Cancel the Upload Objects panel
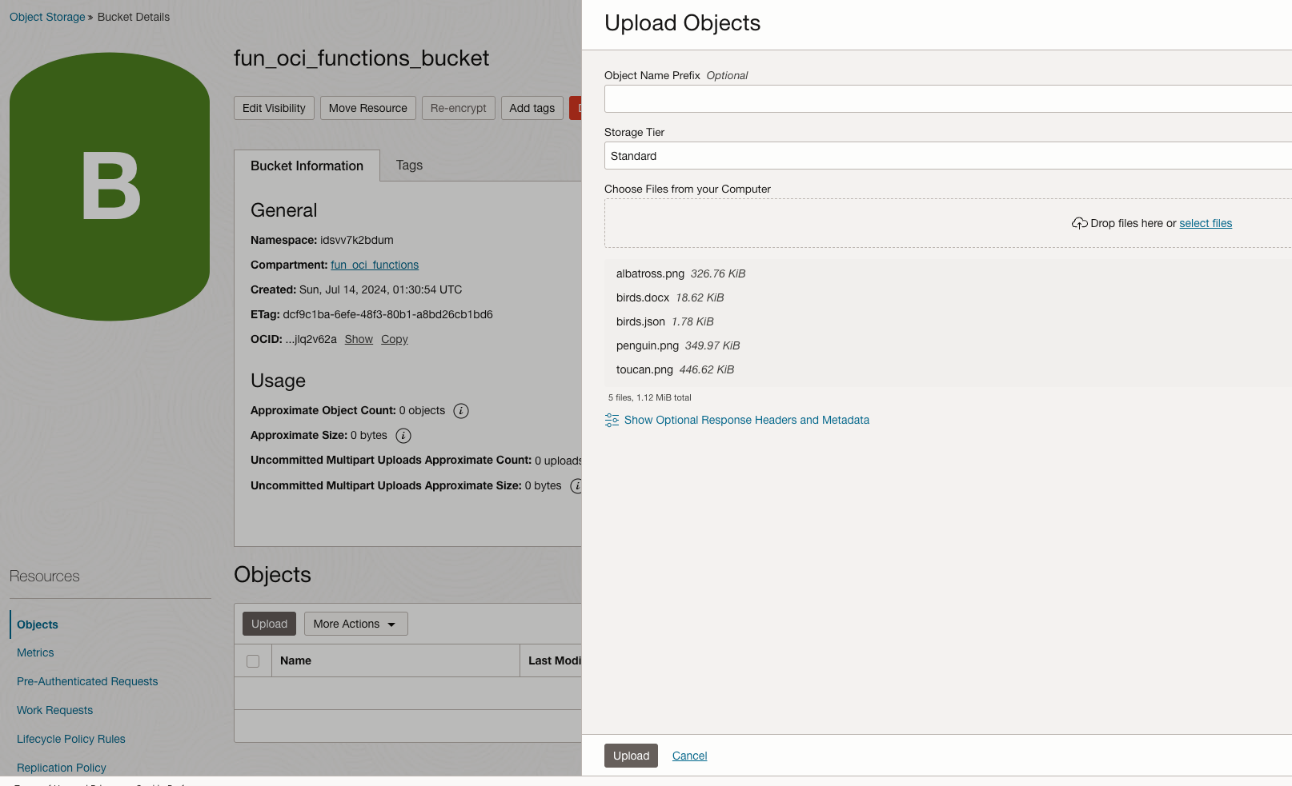The height and width of the screenshot is (786, 1292). [x=689, y=756]
